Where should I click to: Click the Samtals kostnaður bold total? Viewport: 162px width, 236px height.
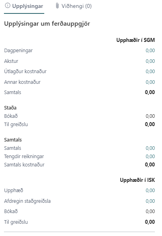click(150, 165)
